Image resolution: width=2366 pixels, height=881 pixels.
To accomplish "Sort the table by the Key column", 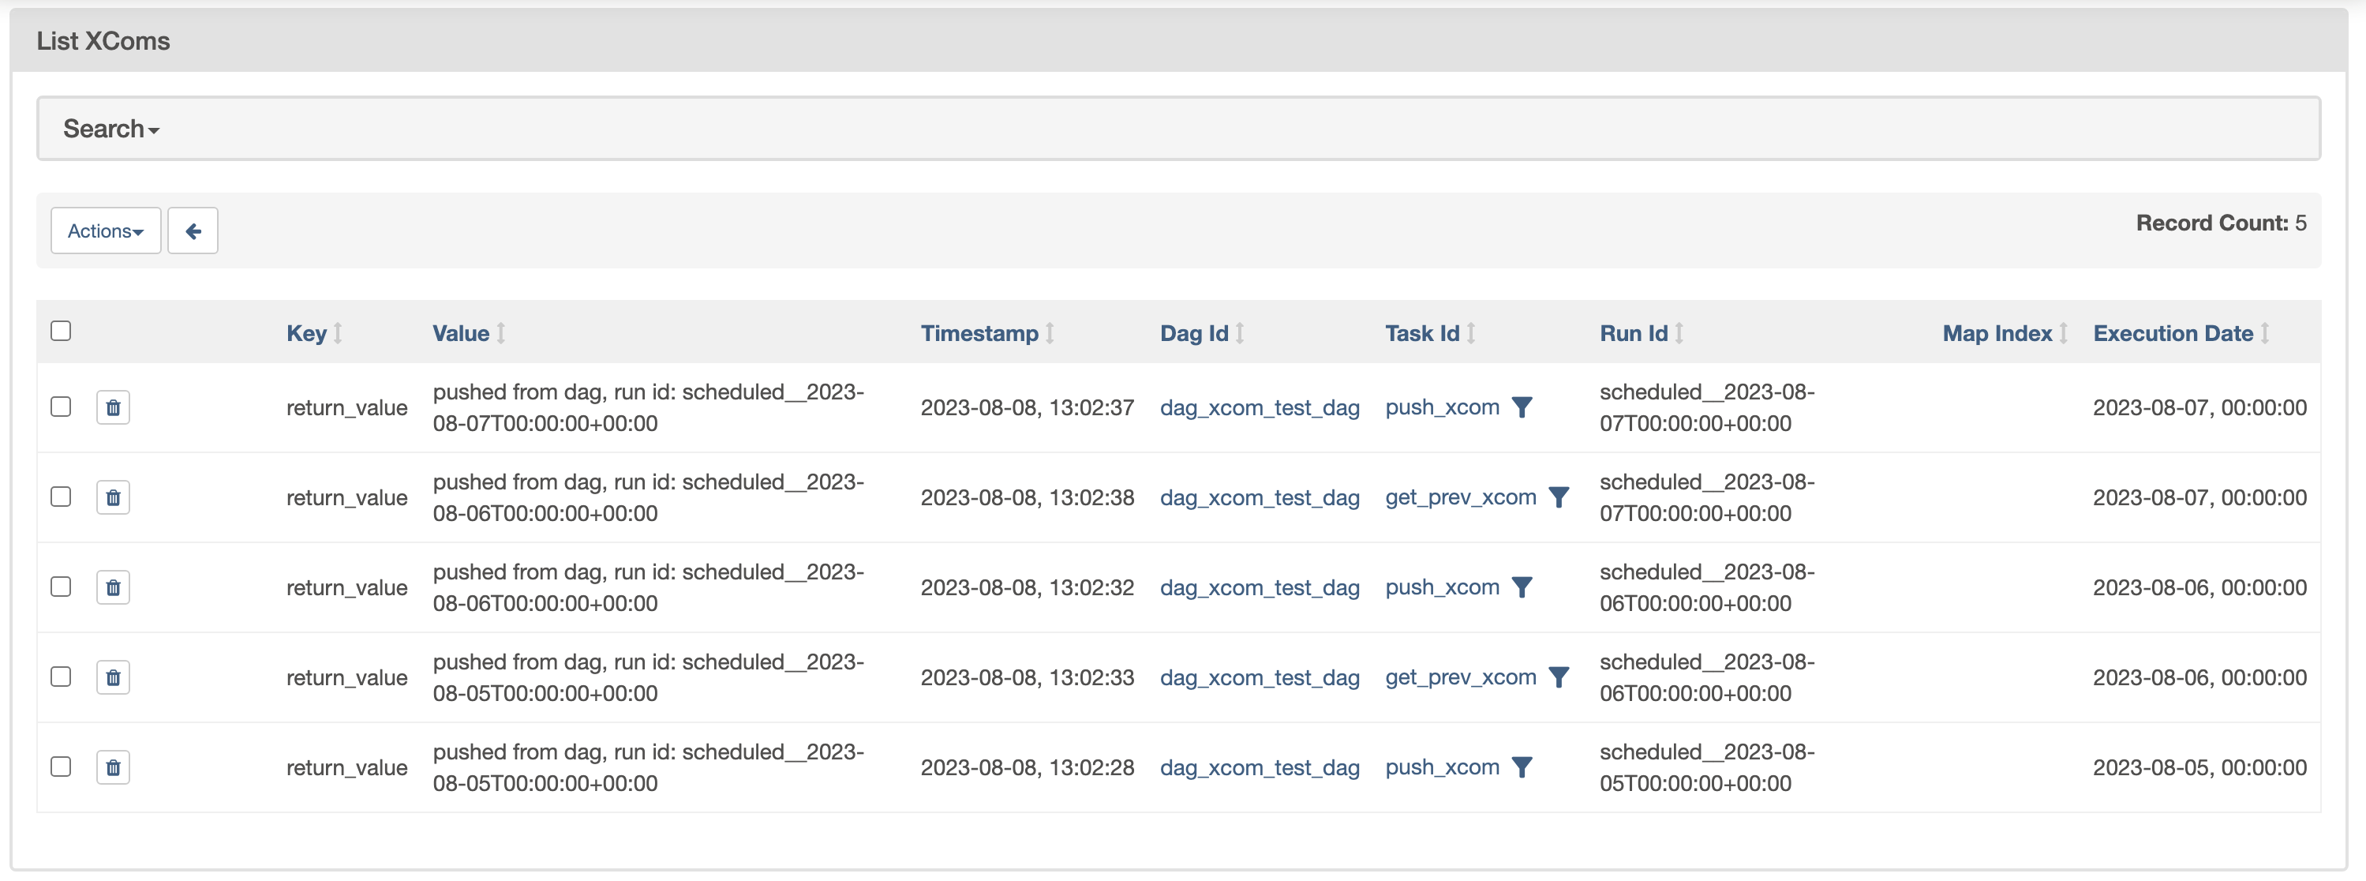I will [x=307, y=333].
